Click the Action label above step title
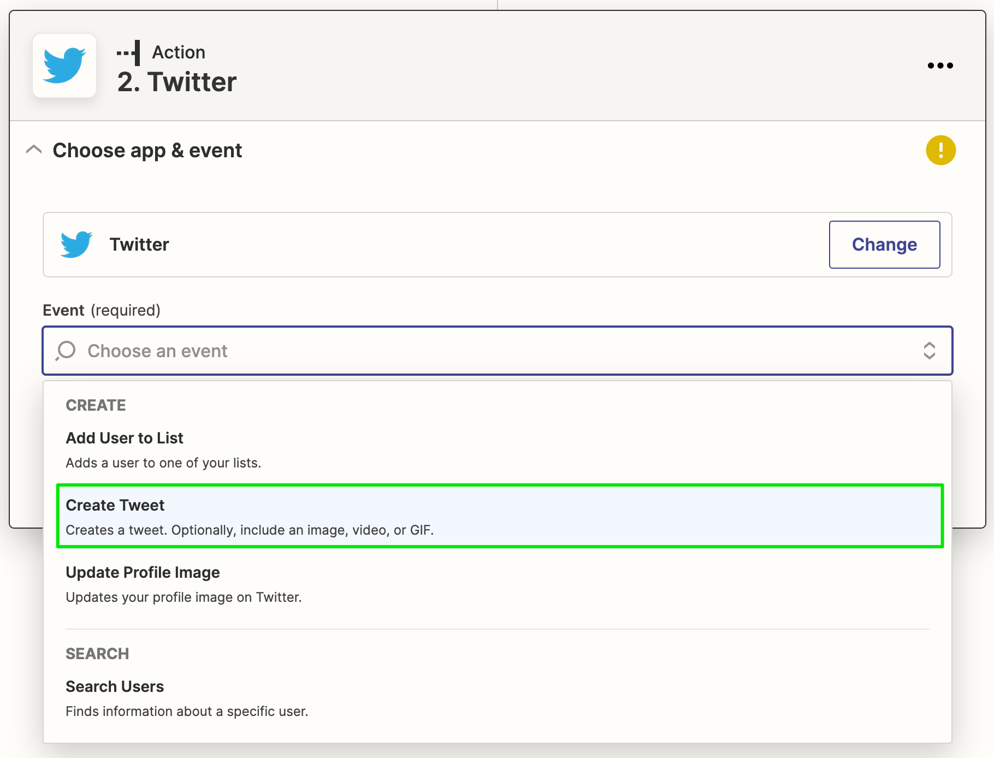 (179, 52)
